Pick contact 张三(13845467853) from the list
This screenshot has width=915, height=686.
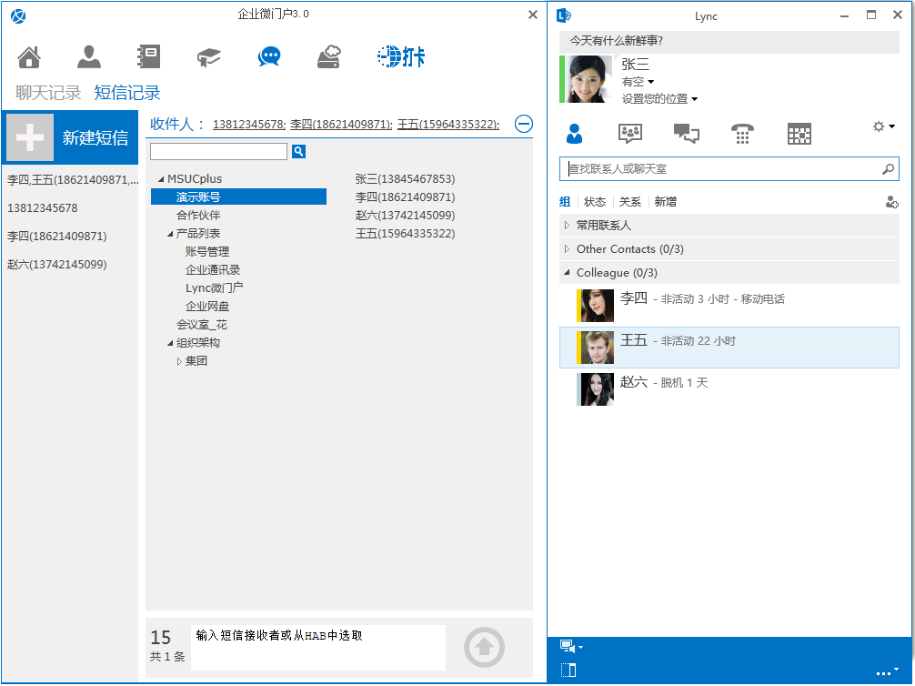[405, 179]
